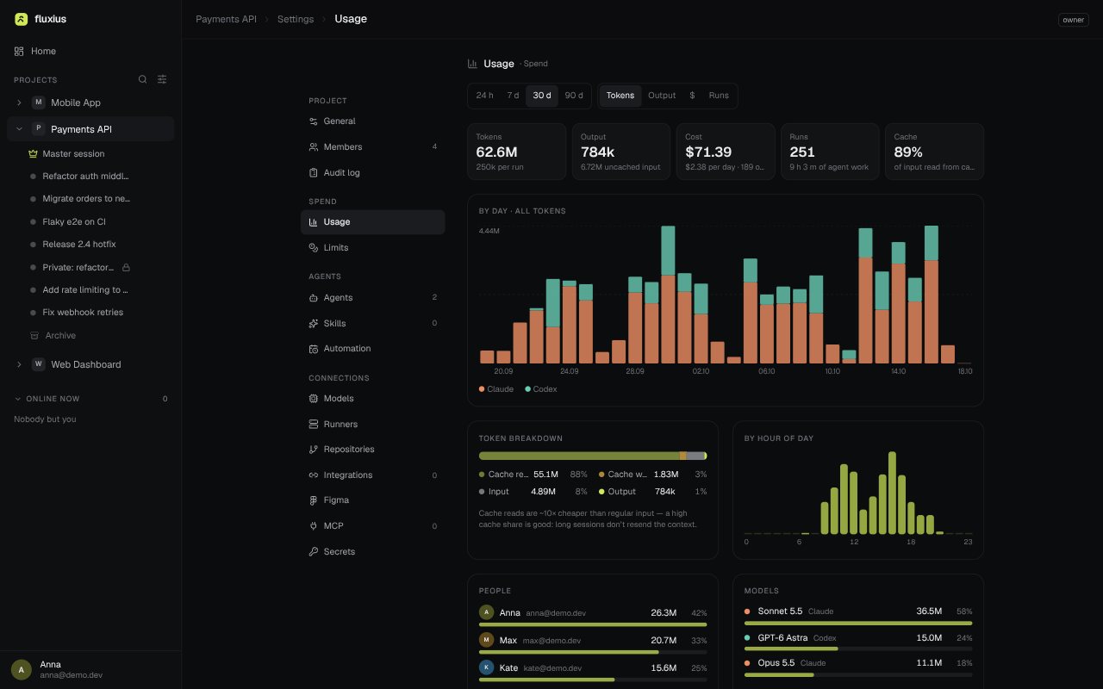Image resolution: width=1103 pixels, height=689 pixels.
Task: Click the MCP plug icon
Action: (x=314, y=526)
